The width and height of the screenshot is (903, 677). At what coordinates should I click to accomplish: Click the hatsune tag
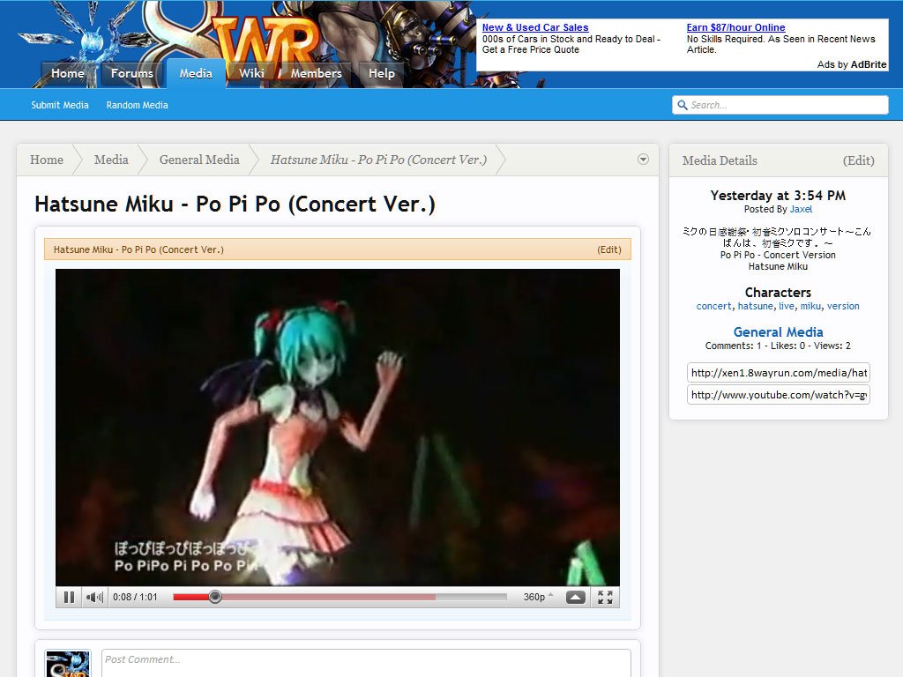pyautogui.click(x=755, y=306)
